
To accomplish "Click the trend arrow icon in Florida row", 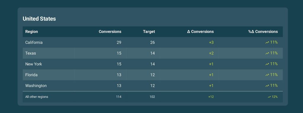I will [x=267, y=75].
